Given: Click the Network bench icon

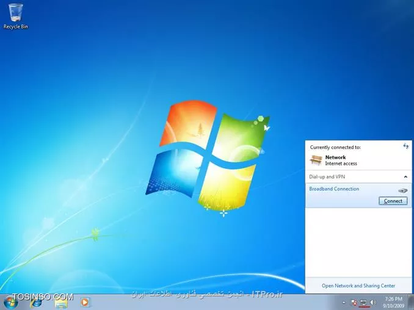Looking at the screenshot, I should tap(316, 160).
